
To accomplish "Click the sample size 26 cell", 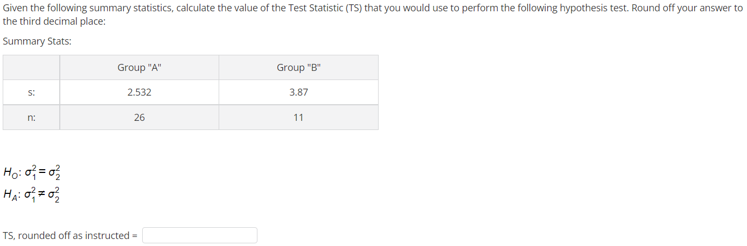I will coord(139,117).
